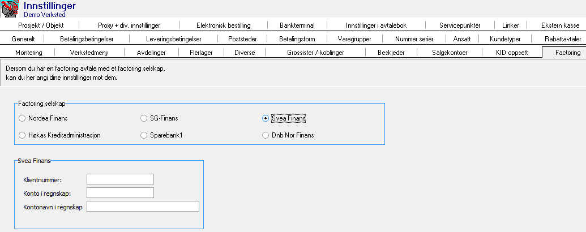The height and width of the screenshot is (232, 586).
Task: Select the Elektronisk bestilling tab
Action: 223,25
